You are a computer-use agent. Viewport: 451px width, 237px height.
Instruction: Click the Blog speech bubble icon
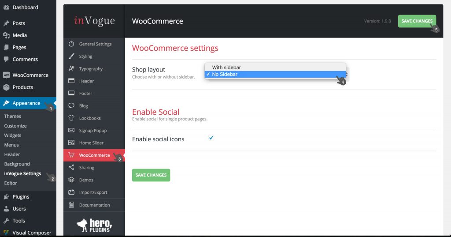tap(71, 105)
